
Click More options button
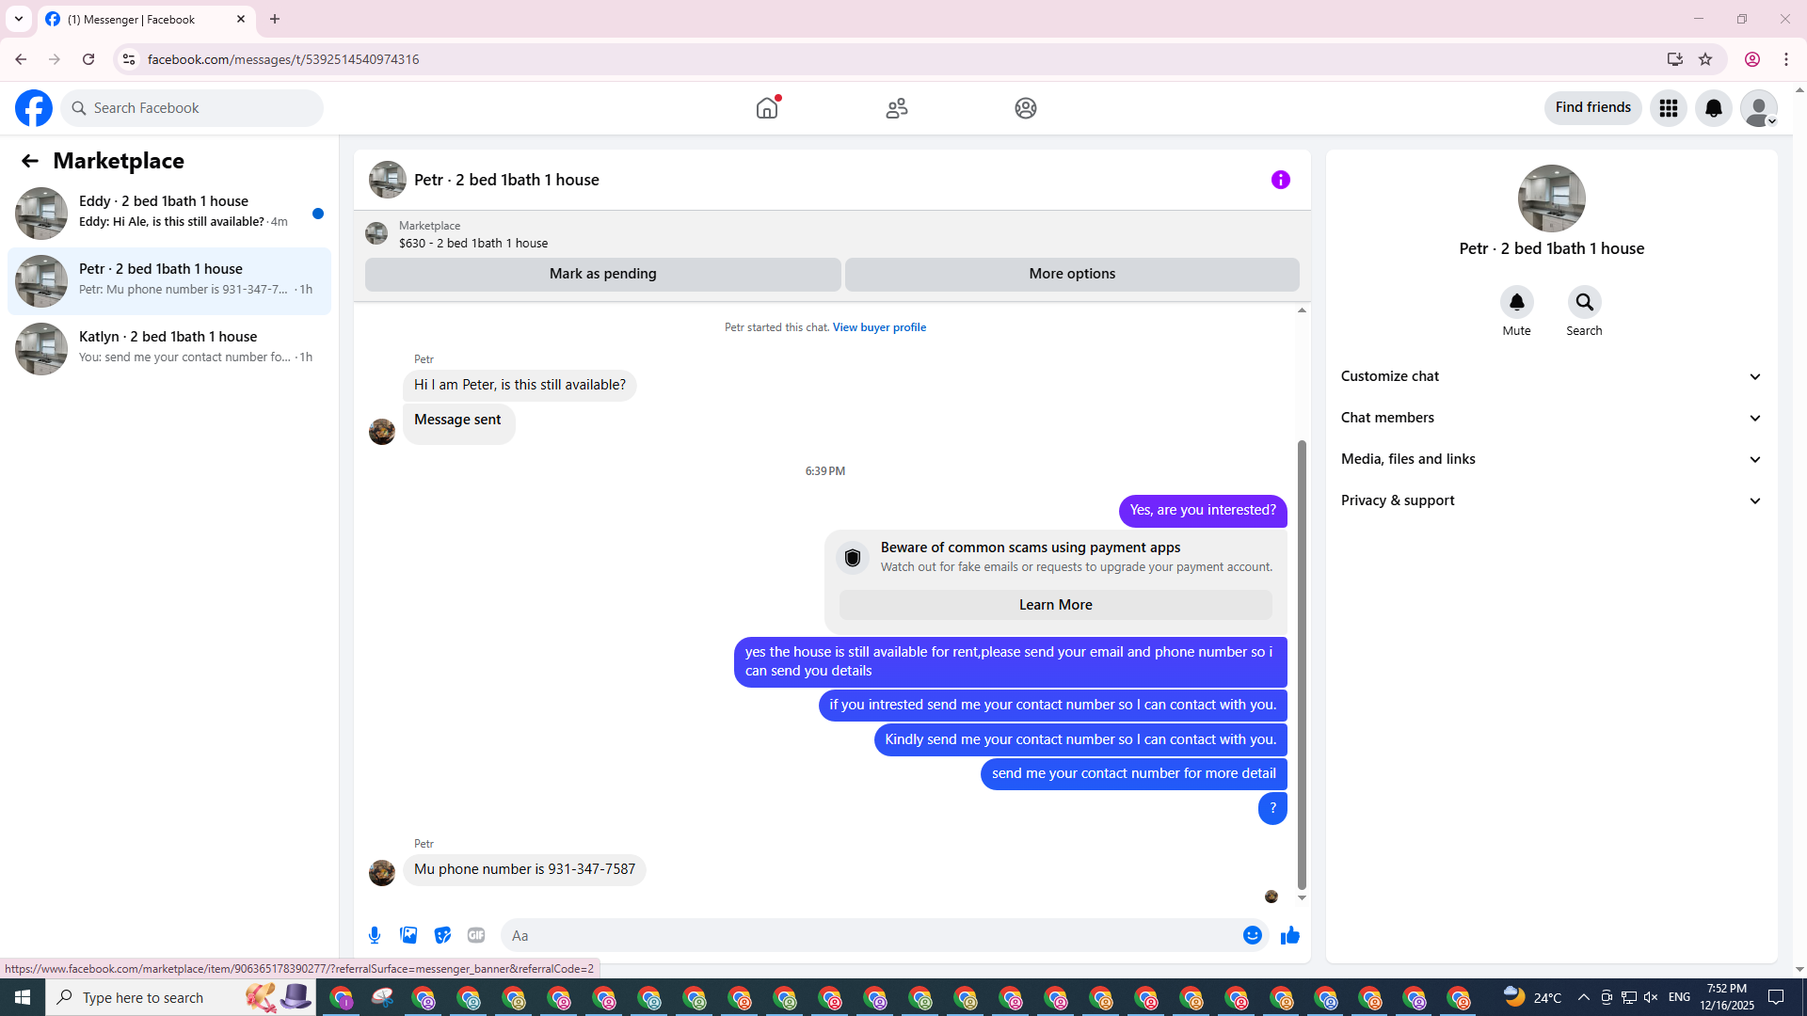(x=1072, y=274)
